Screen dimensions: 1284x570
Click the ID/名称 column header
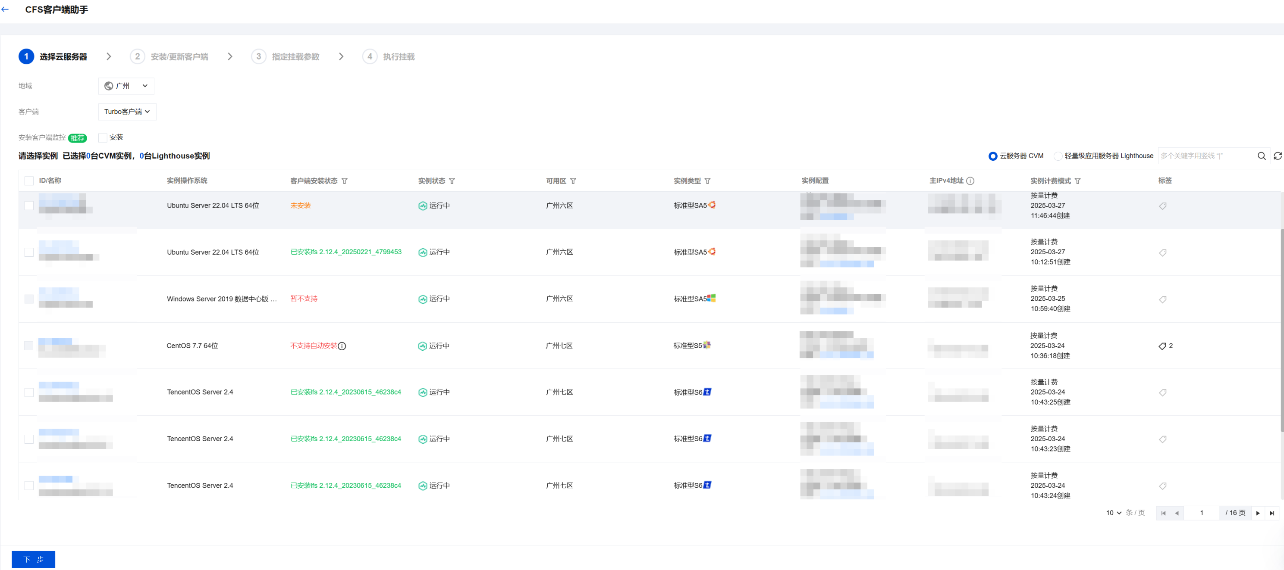point(50,181)
